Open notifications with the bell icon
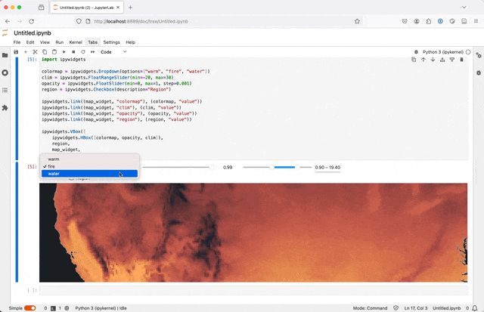484x312 pixels. click(475, 308)
